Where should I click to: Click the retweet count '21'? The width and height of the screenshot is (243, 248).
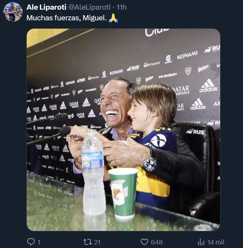click(x=98, y=242)
